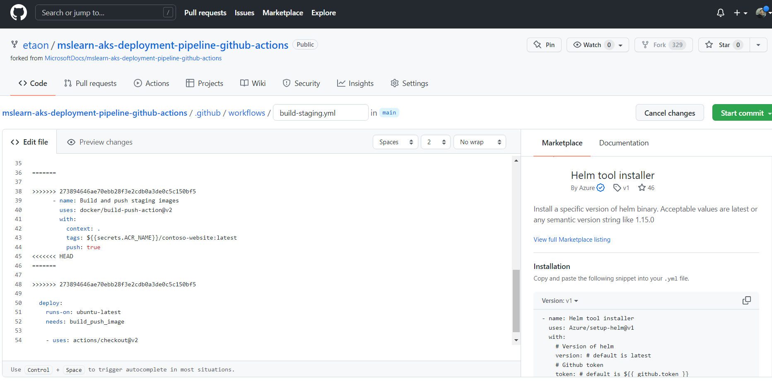Screen dimensions: 772x383
Task: Open the Projects tab
Action: (x=205, y=83)
